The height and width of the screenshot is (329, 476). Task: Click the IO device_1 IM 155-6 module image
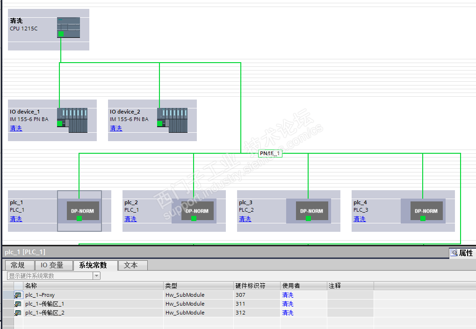tap(72, 120)
